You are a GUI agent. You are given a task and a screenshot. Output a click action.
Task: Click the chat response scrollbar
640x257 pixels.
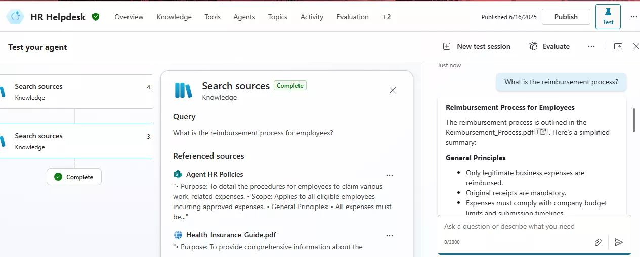click(633, 120)
